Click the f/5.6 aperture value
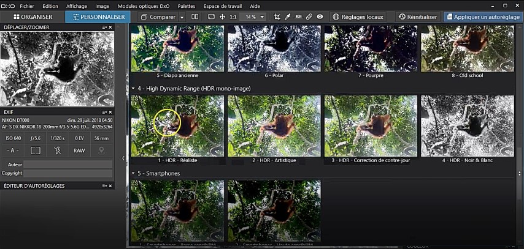The height and width of the screenshot is (249, 524). pyautogui.click(x=35, y=138)
